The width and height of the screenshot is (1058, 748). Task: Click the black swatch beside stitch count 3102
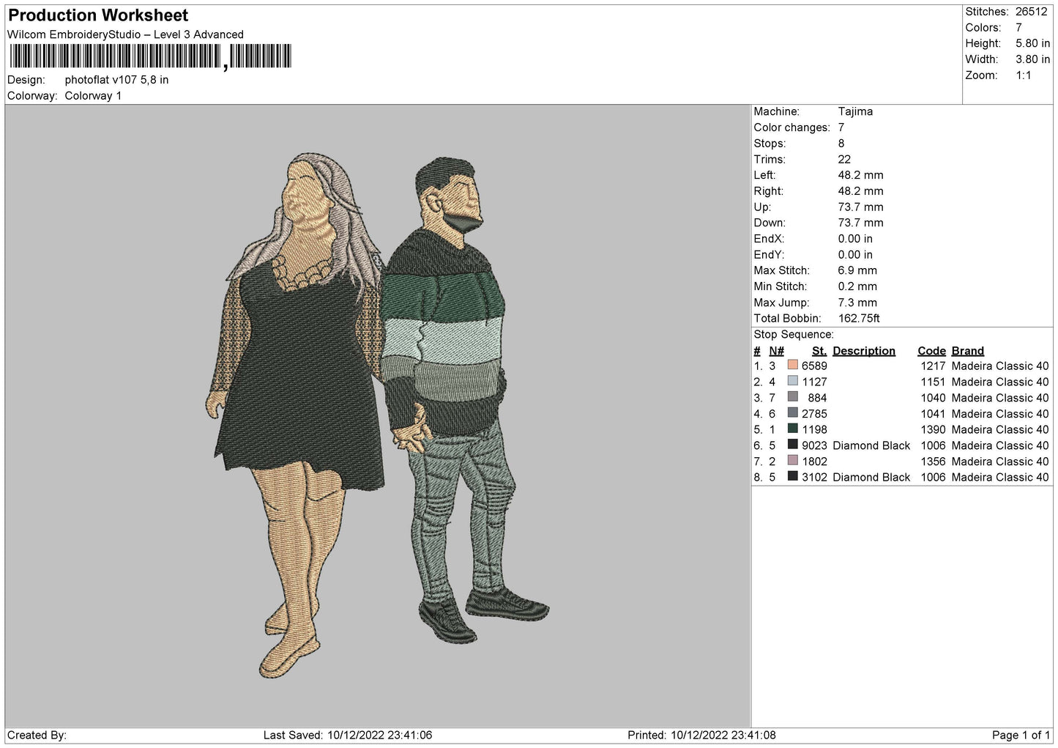coord(792,476)
